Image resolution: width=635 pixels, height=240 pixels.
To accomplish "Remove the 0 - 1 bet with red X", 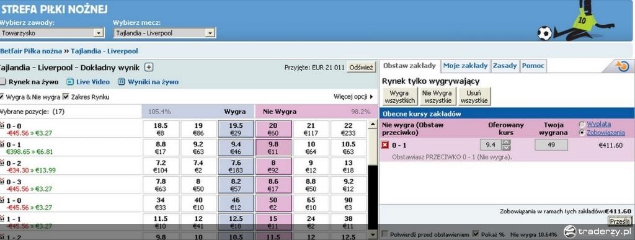I will tap(385, 145).
